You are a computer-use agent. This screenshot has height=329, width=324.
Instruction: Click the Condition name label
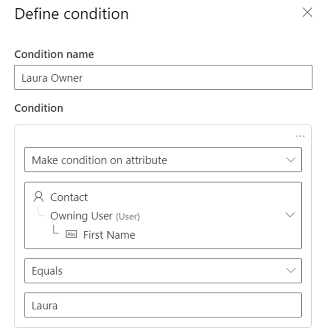pyautogui.click(x=54, y=54)
